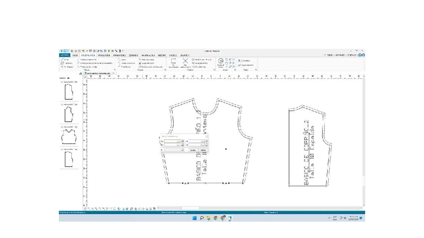Toggle checkbox of third piece in pieces panel
This screenshot has width=424, height=238.
62,127
